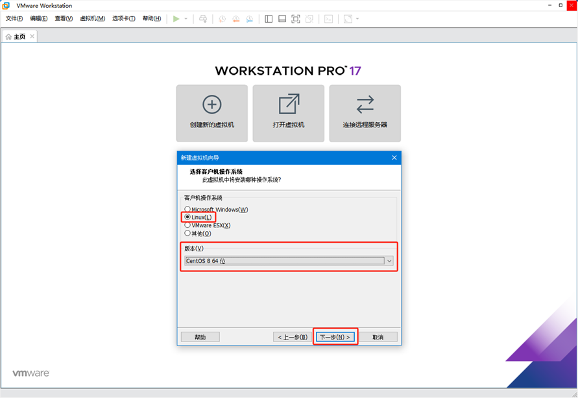The height and width of the screenshot is (398, 578).
Task: Click the 此虚拟机中将安装哪种操作系统? text
Action: [241, 180]
